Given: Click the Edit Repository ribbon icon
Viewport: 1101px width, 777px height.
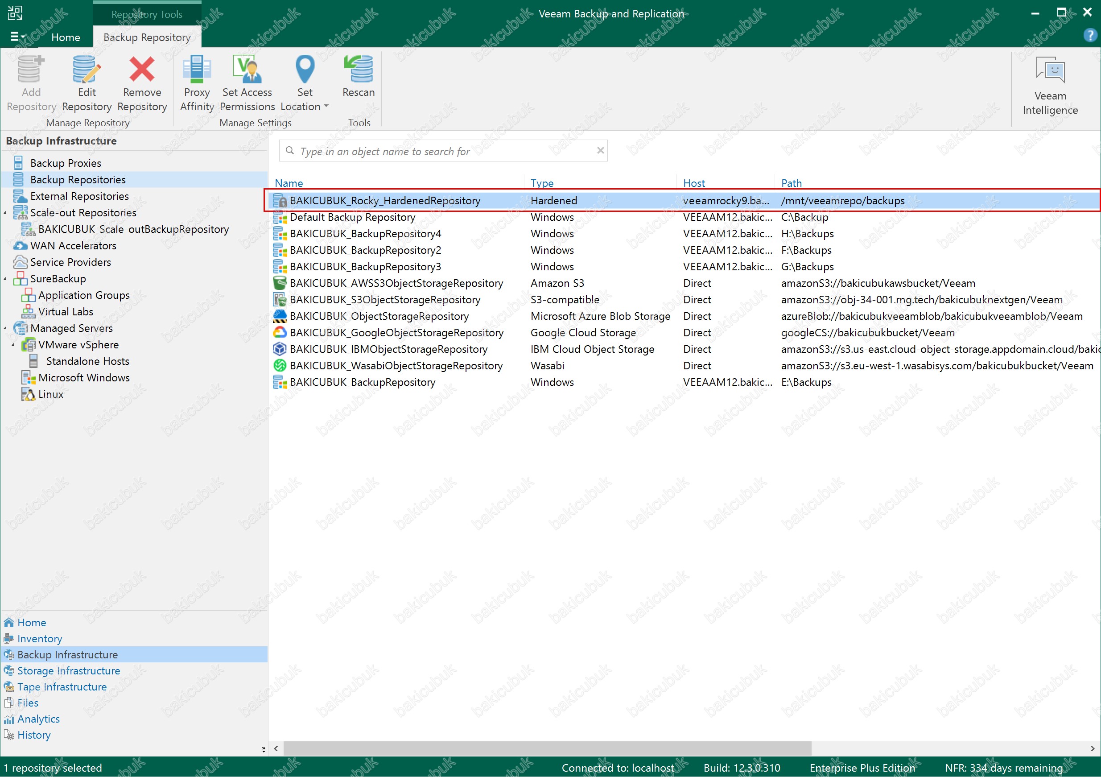Looking at the screenshot, I should pyautogui.click(x=87, y=70).
